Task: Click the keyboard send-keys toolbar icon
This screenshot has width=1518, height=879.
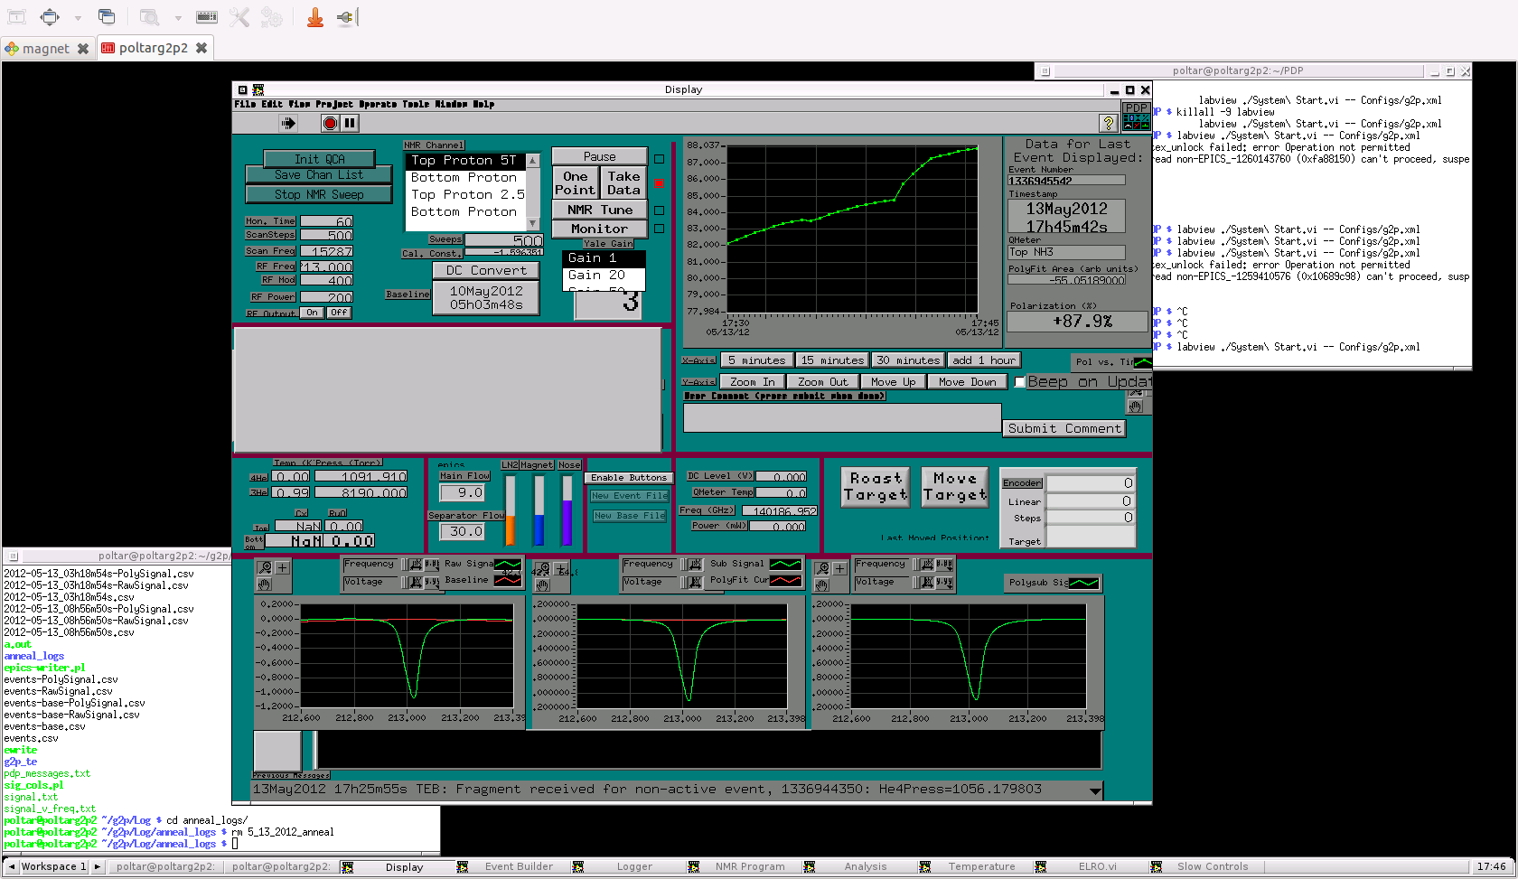Action: coord(207,16)
